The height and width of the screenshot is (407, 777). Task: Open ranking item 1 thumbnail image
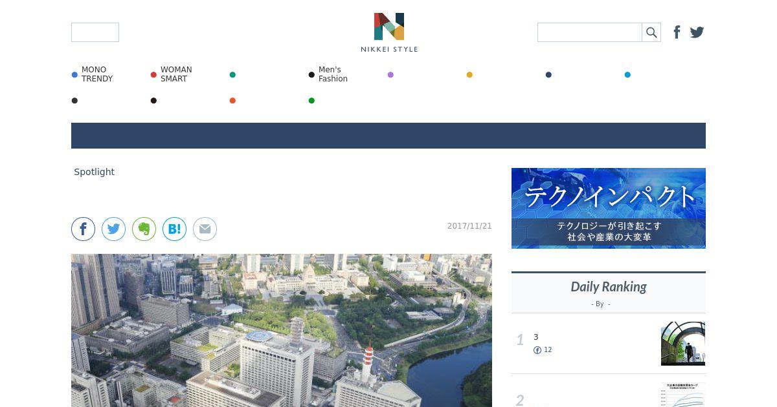(x=683, y=344)
